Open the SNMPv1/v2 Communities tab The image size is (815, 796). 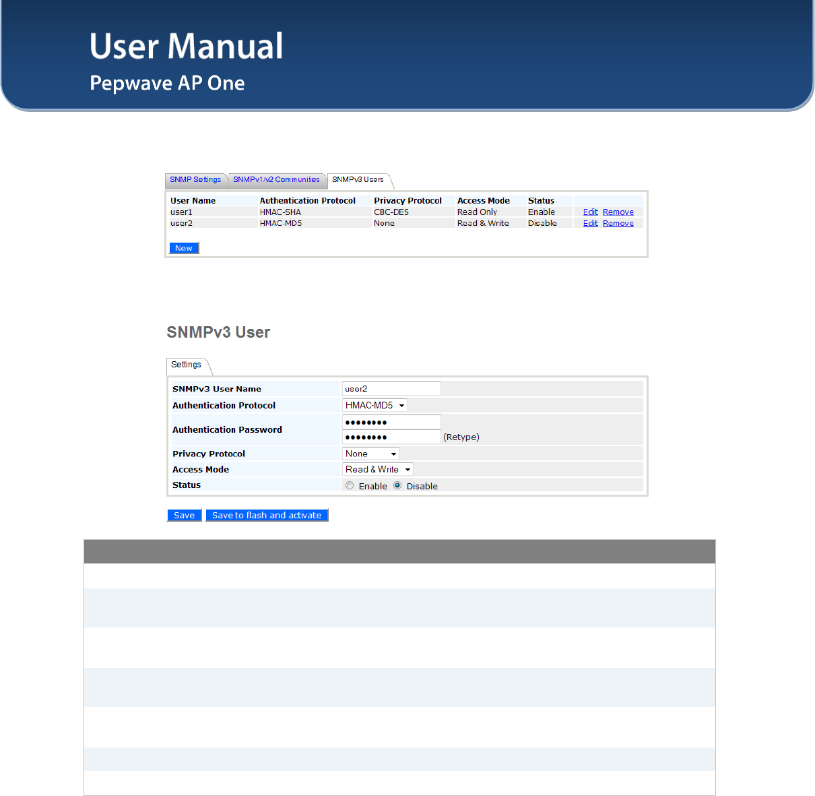click(x=276, y=180)
